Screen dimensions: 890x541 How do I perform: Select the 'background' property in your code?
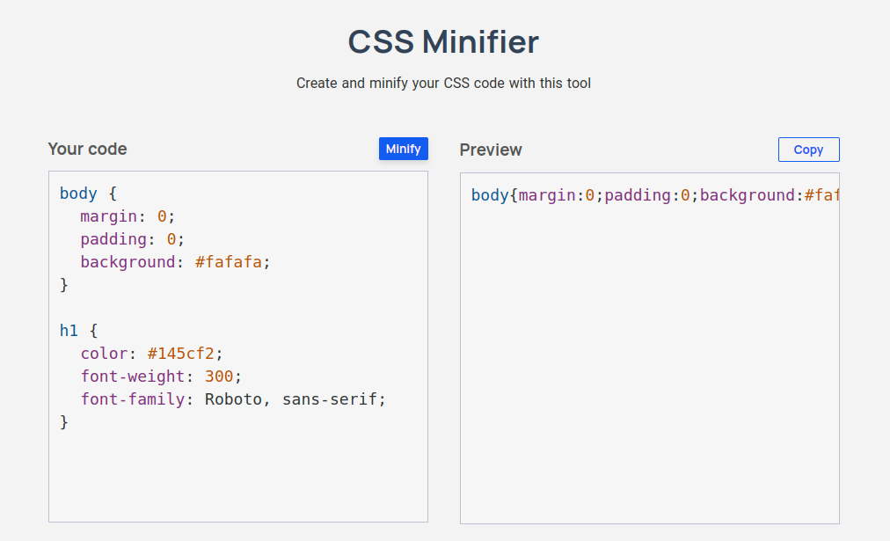(128, 262)
